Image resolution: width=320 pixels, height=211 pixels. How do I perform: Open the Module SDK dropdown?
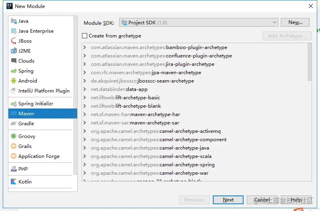click(x=199, y=22)
